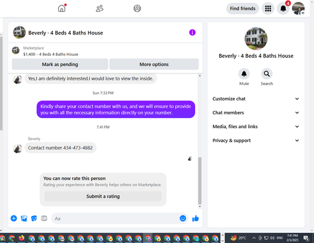Open the Windows action center notification icon
Viewport: 314px width, 243px height.
click(x=306, y=238)
